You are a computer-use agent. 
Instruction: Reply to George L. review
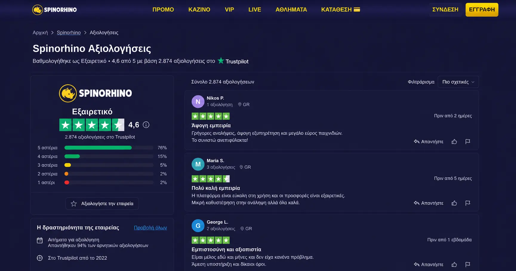click(429, 264)
